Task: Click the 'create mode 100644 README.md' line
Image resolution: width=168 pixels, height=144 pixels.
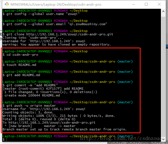Action: pyautogui.click(x=32, y=95)
